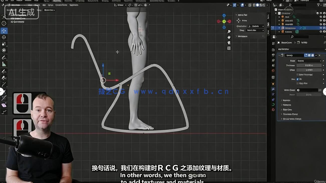326x183 pixels.
Task: Click the magnifier zoom icon beside the viewport gizmo
Action: [229, 32]
